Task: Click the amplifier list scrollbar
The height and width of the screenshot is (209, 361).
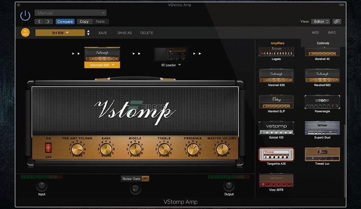Action: point(345,161)
